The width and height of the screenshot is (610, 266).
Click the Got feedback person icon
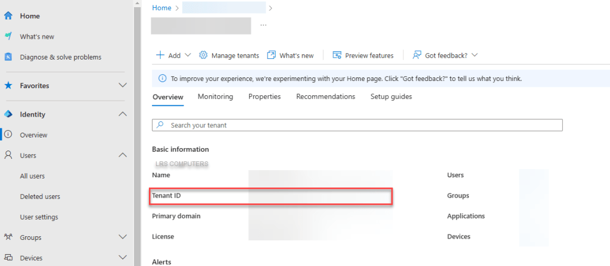(x=417, y=55)
